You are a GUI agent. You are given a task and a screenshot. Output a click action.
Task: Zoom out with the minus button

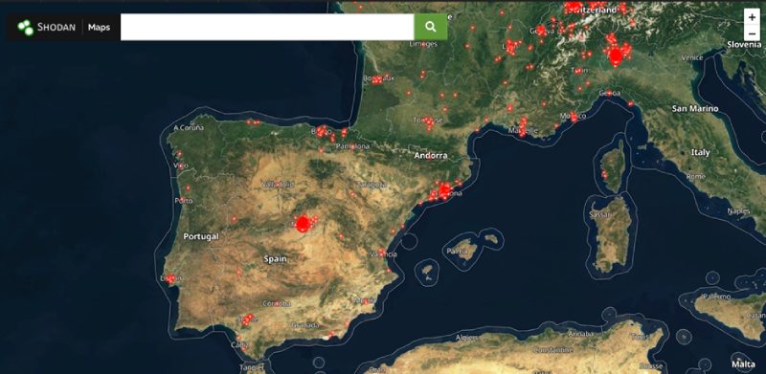(x=752, y=33)
